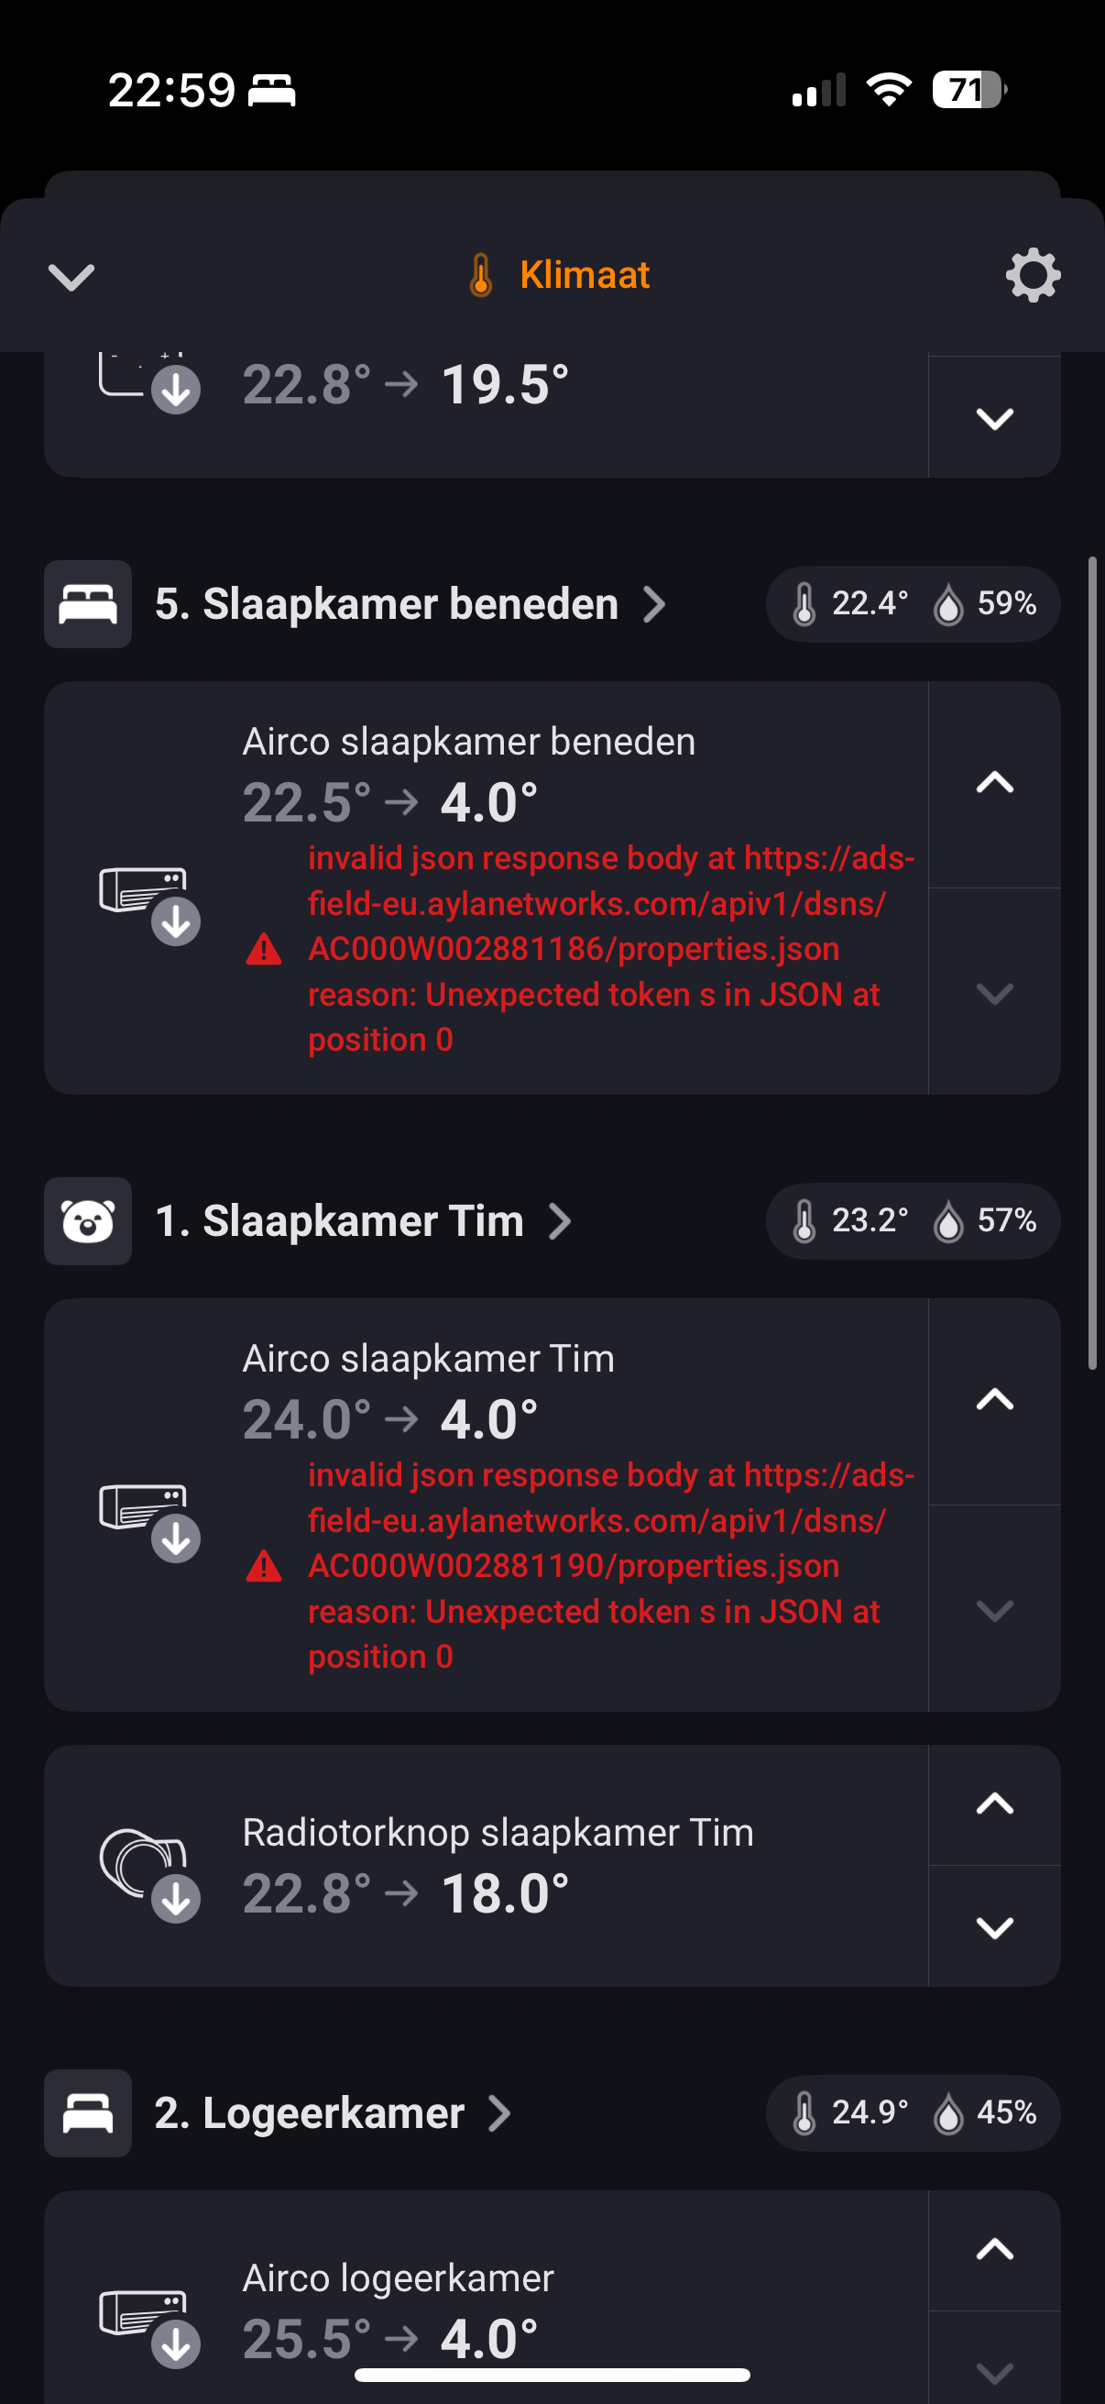Tap the bed icon for Slaapkamer beneden

[88, 604]
